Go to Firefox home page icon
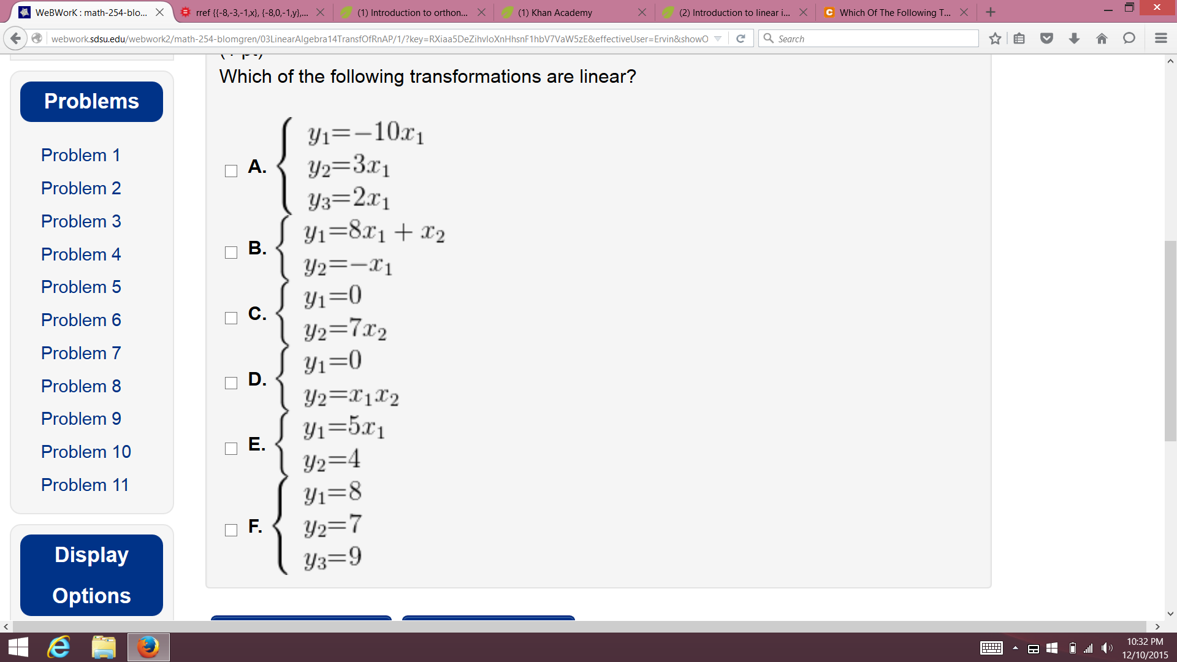 click(x=1102, y=39)
